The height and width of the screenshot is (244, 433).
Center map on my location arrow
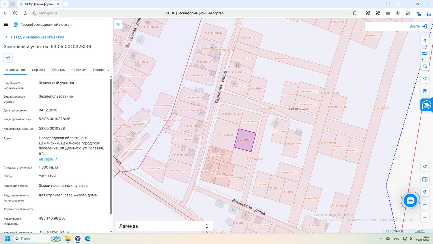pos(425,167)
